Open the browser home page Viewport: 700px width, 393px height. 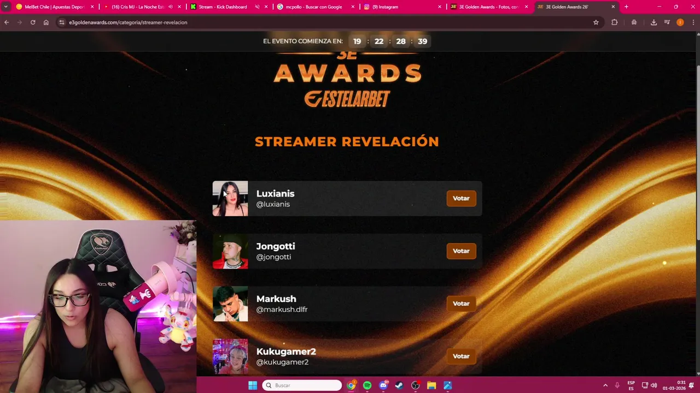coord(46,22)
